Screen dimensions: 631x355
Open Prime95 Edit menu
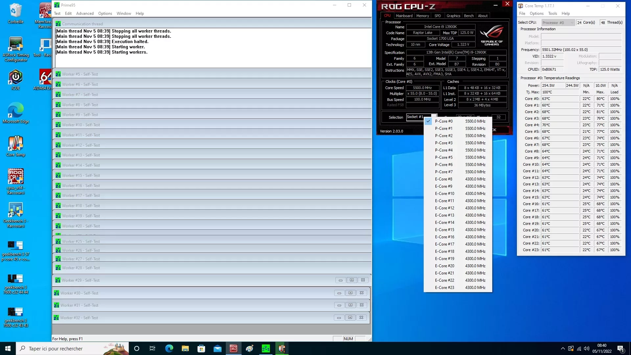tap(68, 13)
